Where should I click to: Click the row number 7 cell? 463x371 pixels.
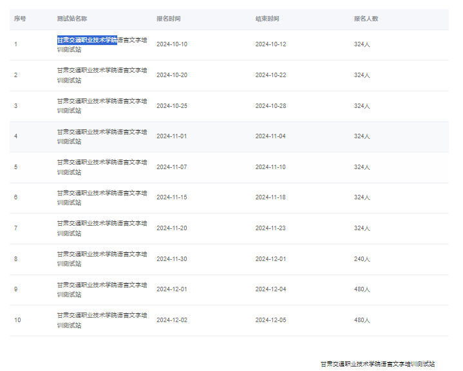click(x=16, y=228)
